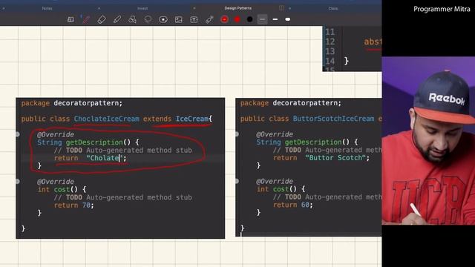Select the Pen tool
Screen dimensions: 475x267
point(86,20)
